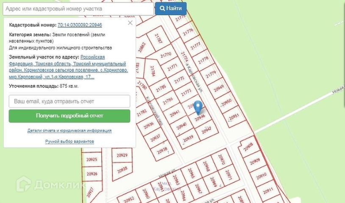
Task: Select parcel 20947 on the map
Action: click(x=206, y=131)
